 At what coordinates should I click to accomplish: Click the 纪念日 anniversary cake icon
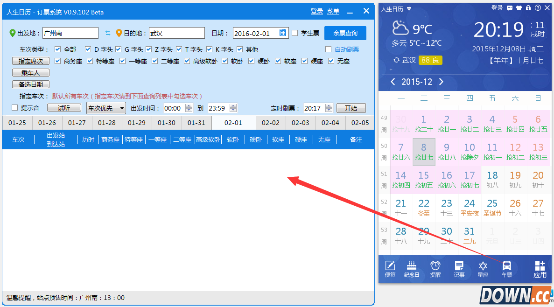[411, 268]
